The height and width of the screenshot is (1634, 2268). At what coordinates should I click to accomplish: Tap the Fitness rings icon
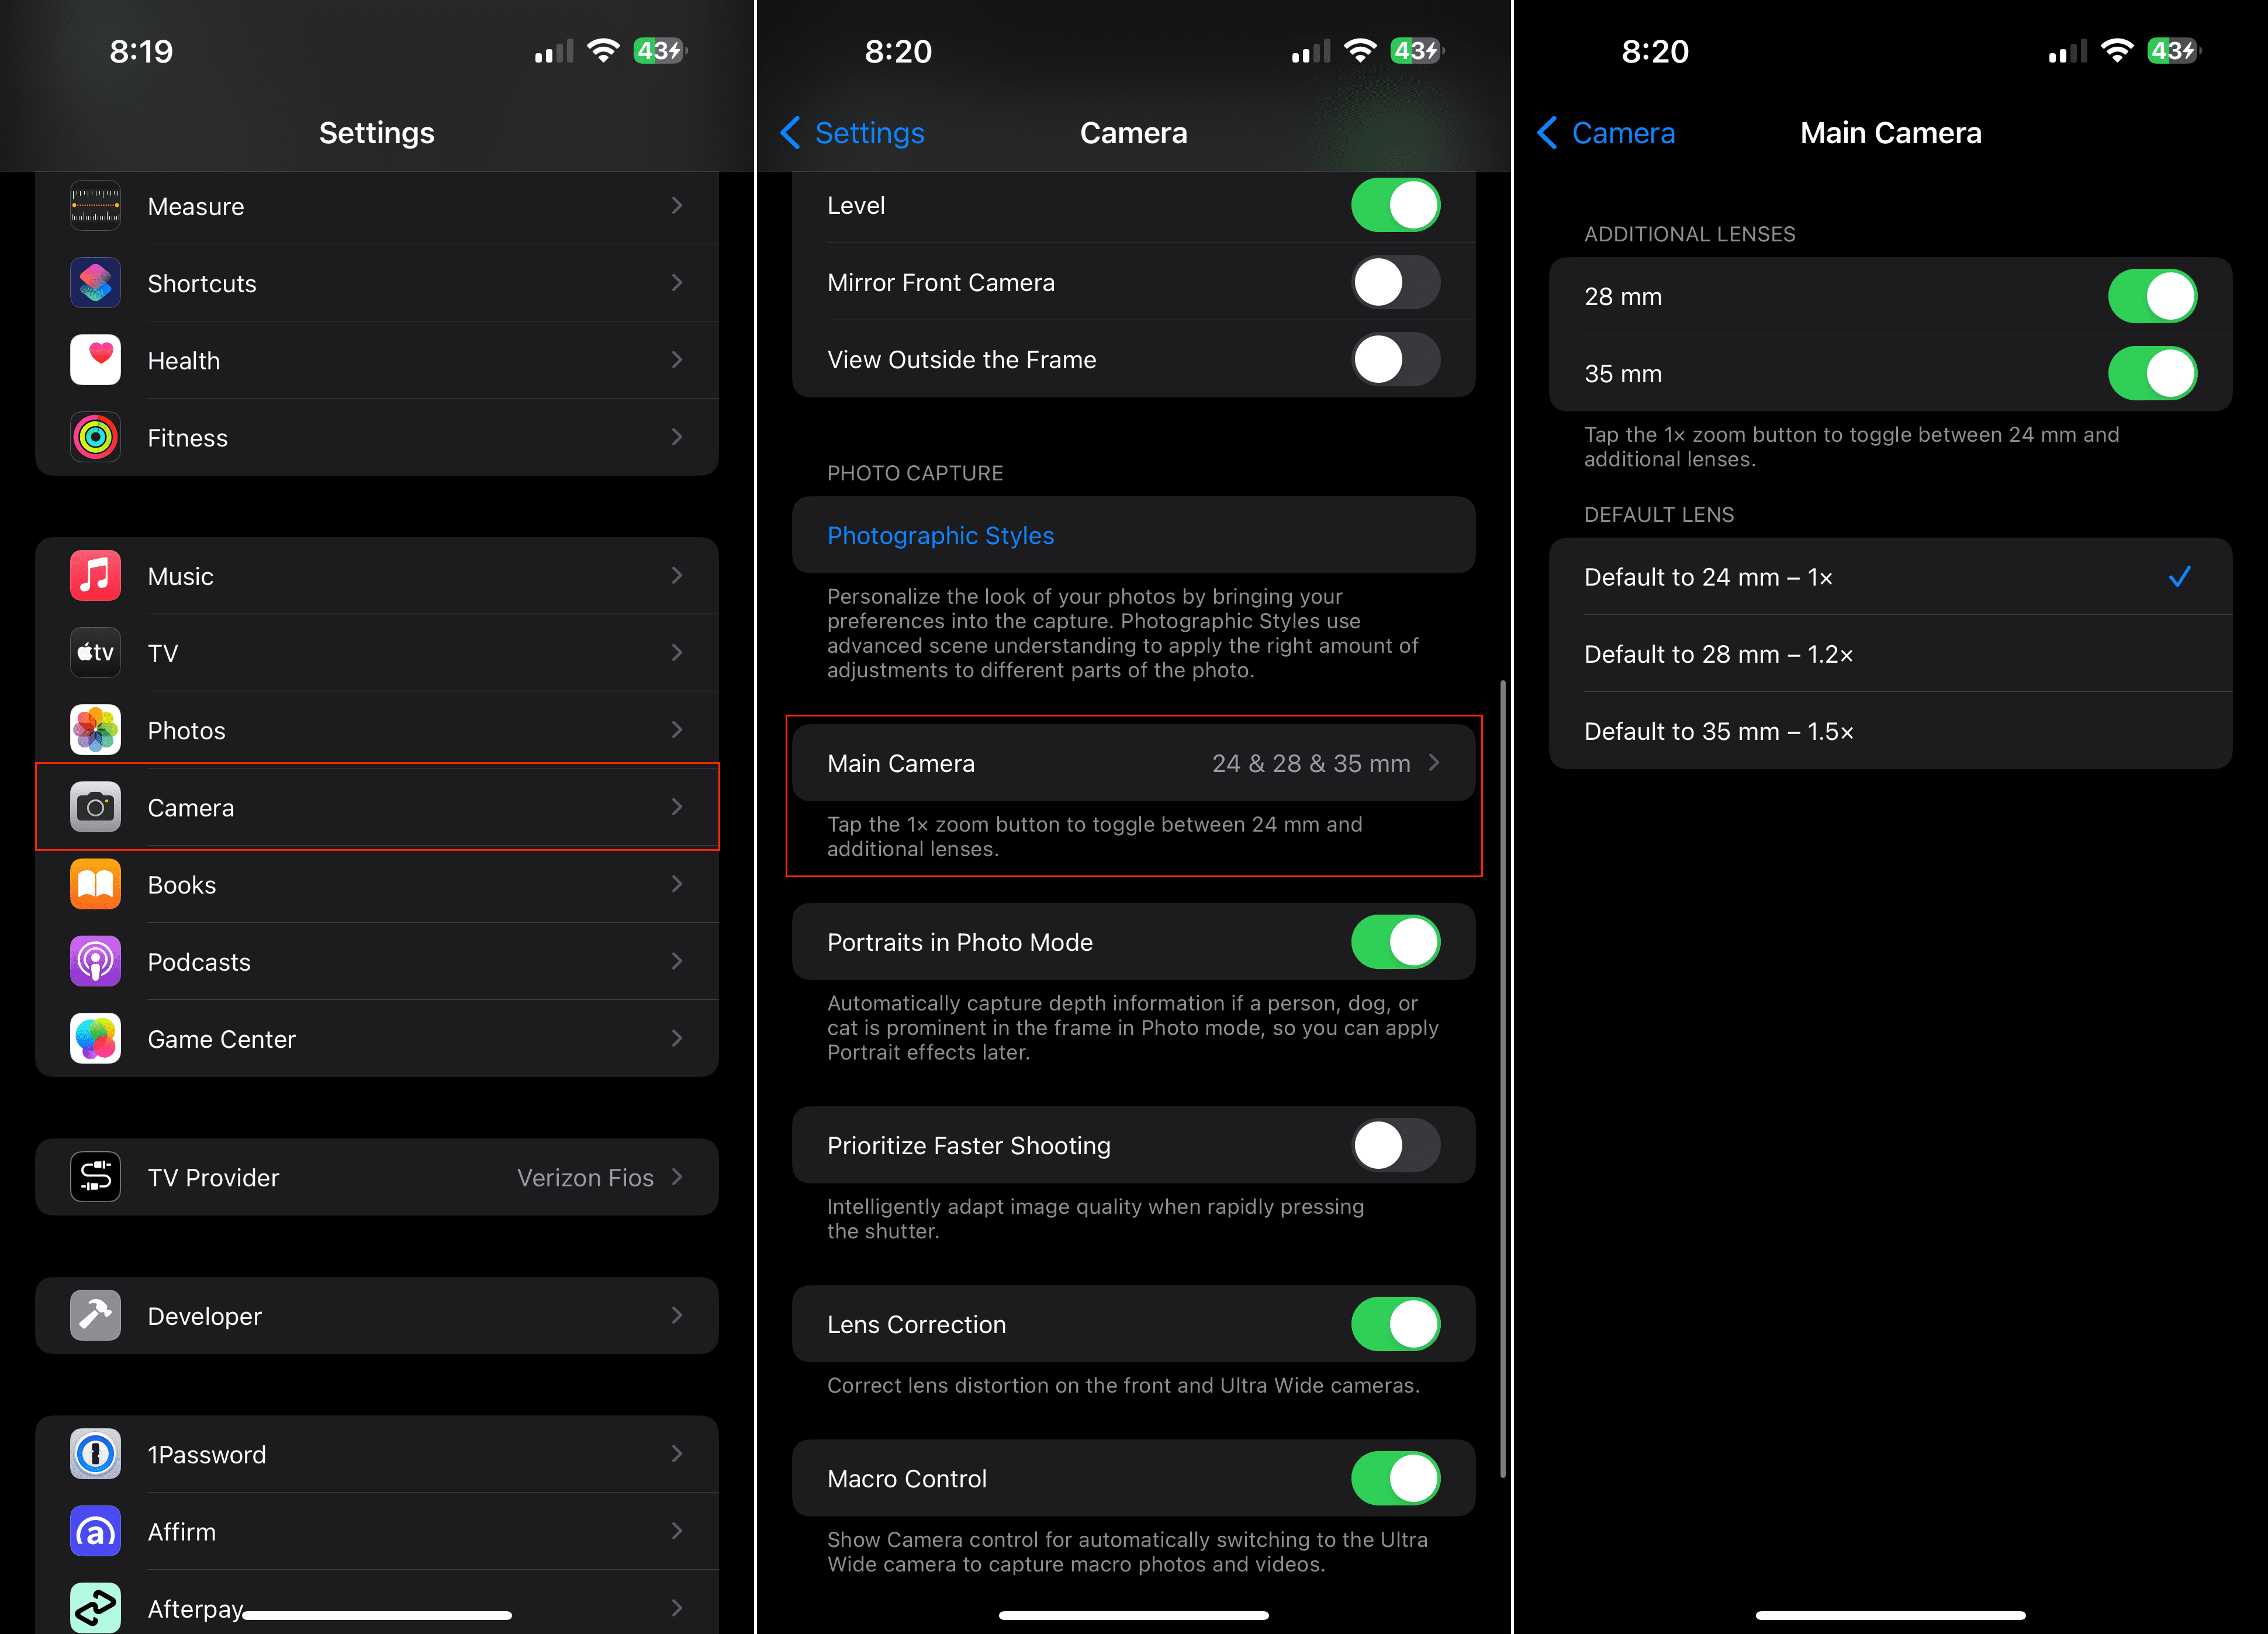click(x=95, y=437)
